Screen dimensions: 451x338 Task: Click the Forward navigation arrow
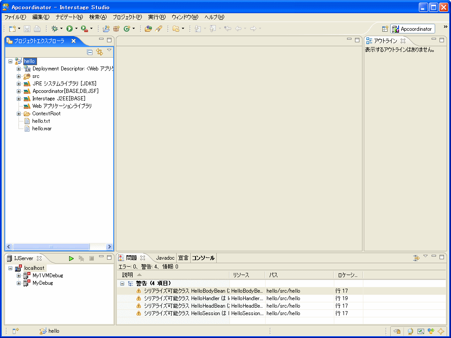pos(253,29)
